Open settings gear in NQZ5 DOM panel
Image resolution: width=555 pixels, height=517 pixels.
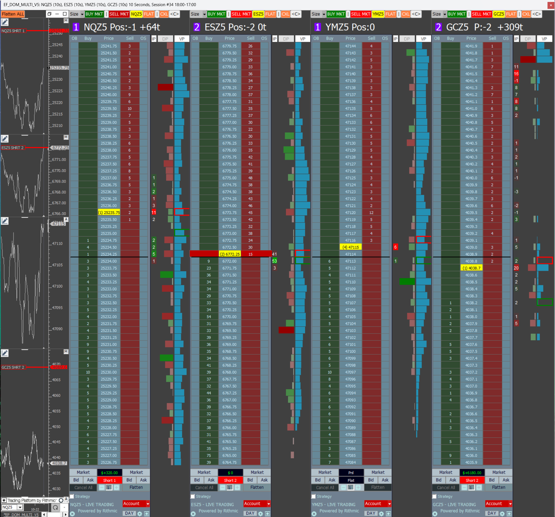tap(140, 513)
